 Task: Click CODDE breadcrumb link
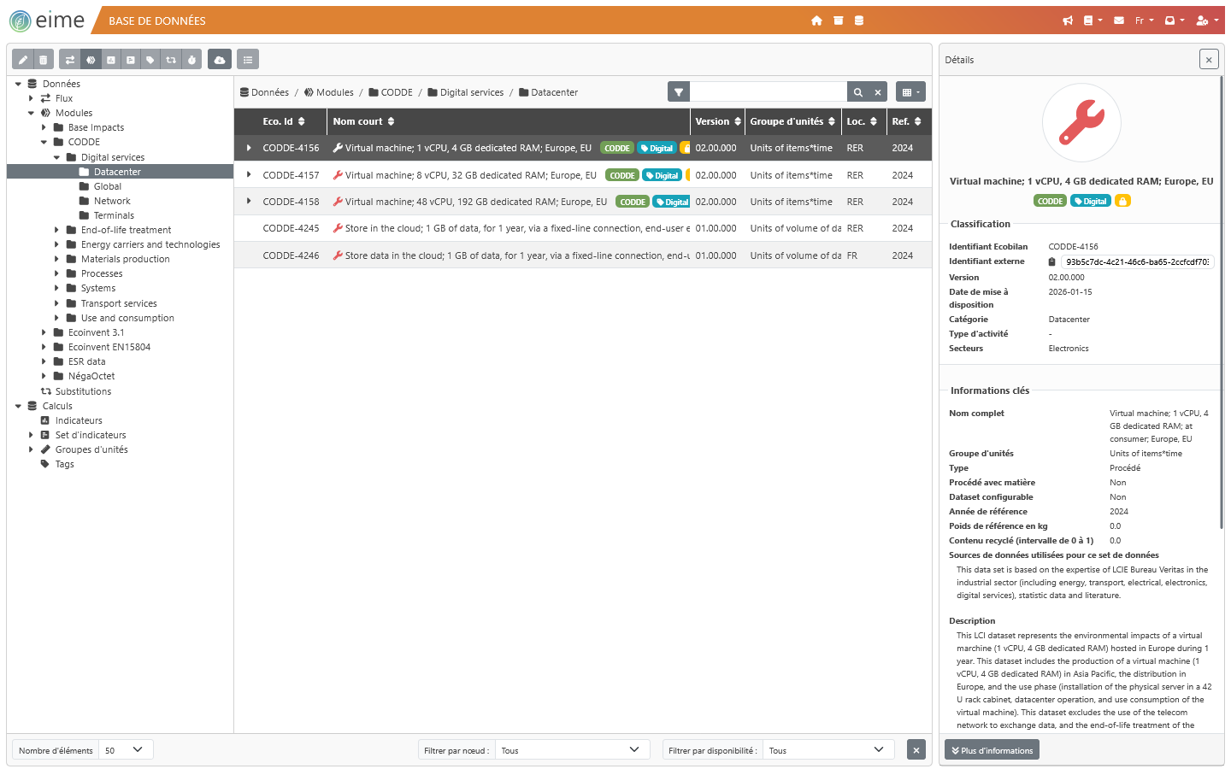click(x=391, y=92)
